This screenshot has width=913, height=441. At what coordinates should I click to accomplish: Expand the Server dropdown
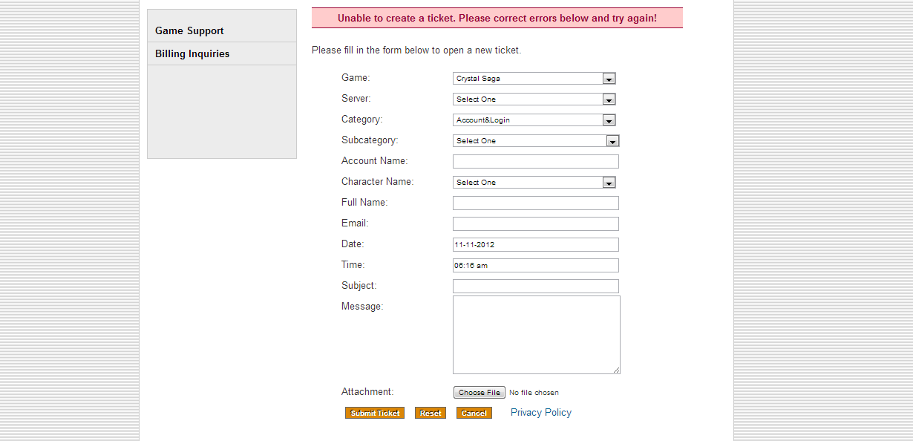click(534, 99)
